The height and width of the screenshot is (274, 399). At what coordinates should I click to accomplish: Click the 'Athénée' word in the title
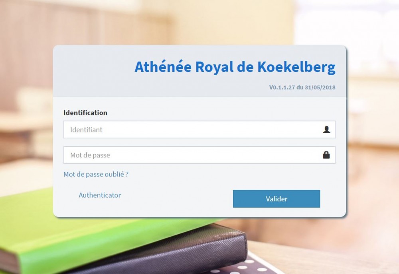[163, 67]
